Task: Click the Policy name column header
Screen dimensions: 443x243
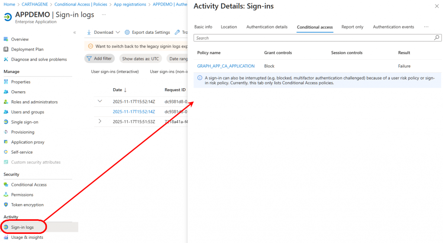Action: [x=209, y=53]
